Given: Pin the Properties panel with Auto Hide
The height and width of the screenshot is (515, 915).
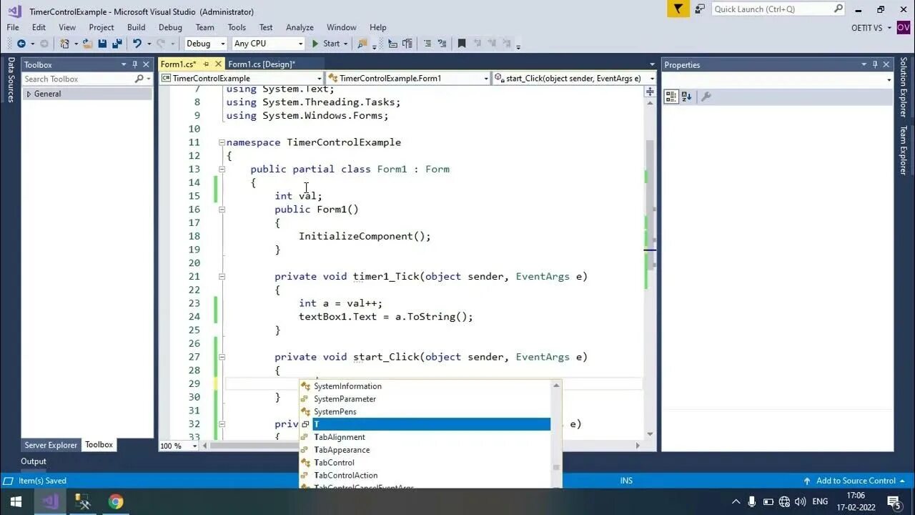Looking at the screenshot, I should 876,64.
